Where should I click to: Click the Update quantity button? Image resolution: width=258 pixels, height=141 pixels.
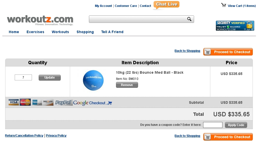(50, 78)
